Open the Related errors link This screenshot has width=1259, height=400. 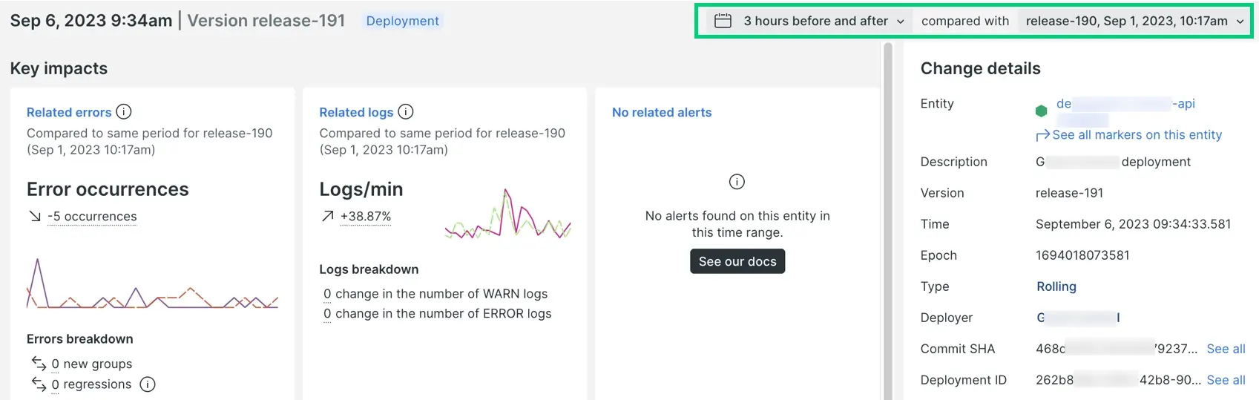(x=69, y=112)
